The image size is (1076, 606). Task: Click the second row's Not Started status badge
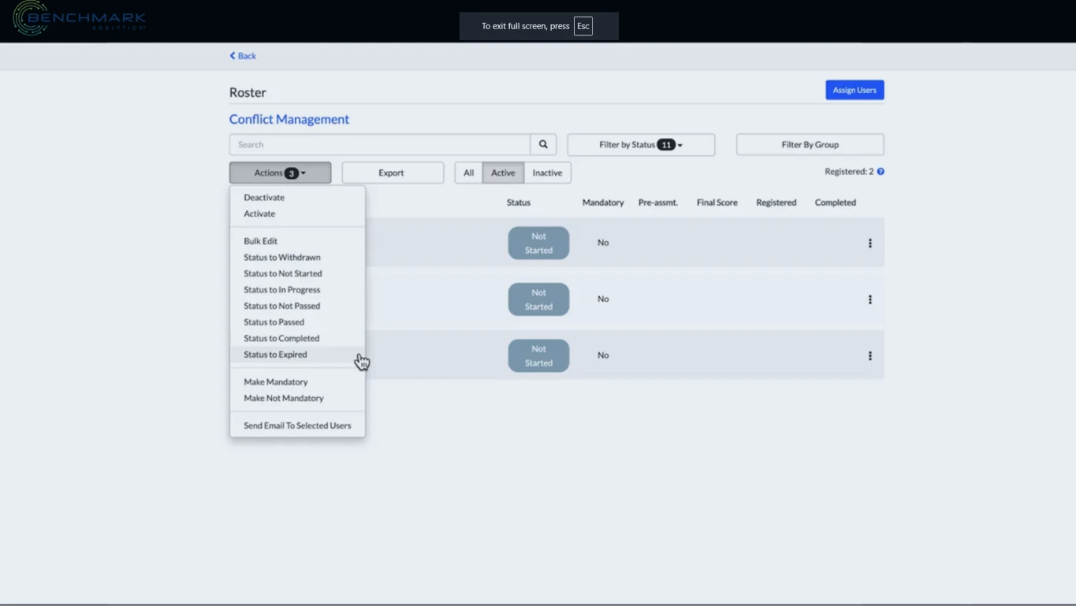pyautogui.click(x=538, y=299)
